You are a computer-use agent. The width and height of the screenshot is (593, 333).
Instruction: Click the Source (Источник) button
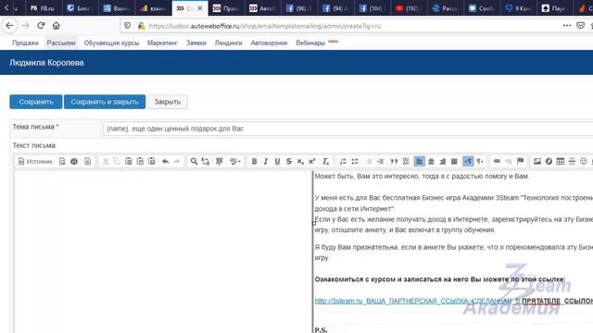(35, 162)
